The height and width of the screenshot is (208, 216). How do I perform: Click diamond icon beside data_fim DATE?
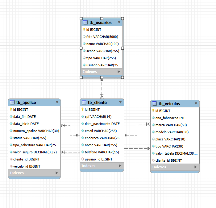click(x=11, y=116)
